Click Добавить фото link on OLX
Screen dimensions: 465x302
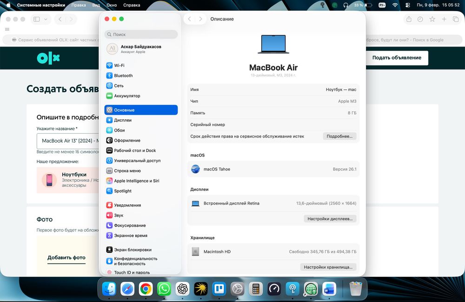click(66, 257)
